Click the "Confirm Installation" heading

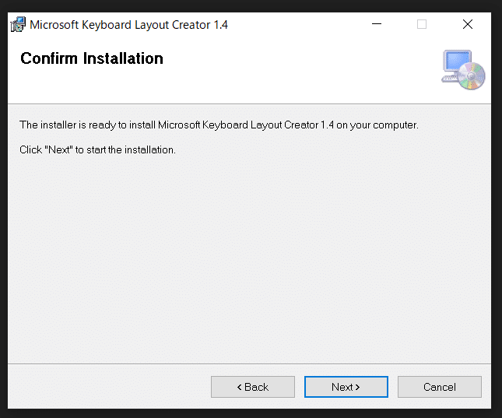coord(92,58)
